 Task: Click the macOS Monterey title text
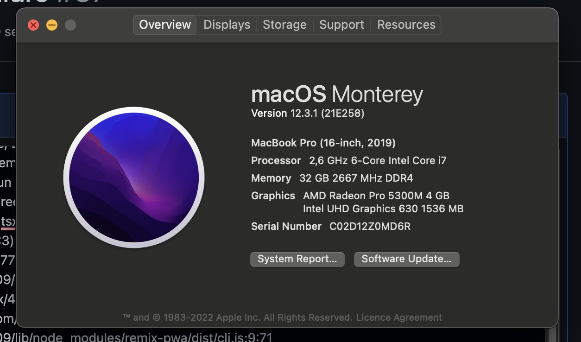pyautogui.click(x=337, y=95)
